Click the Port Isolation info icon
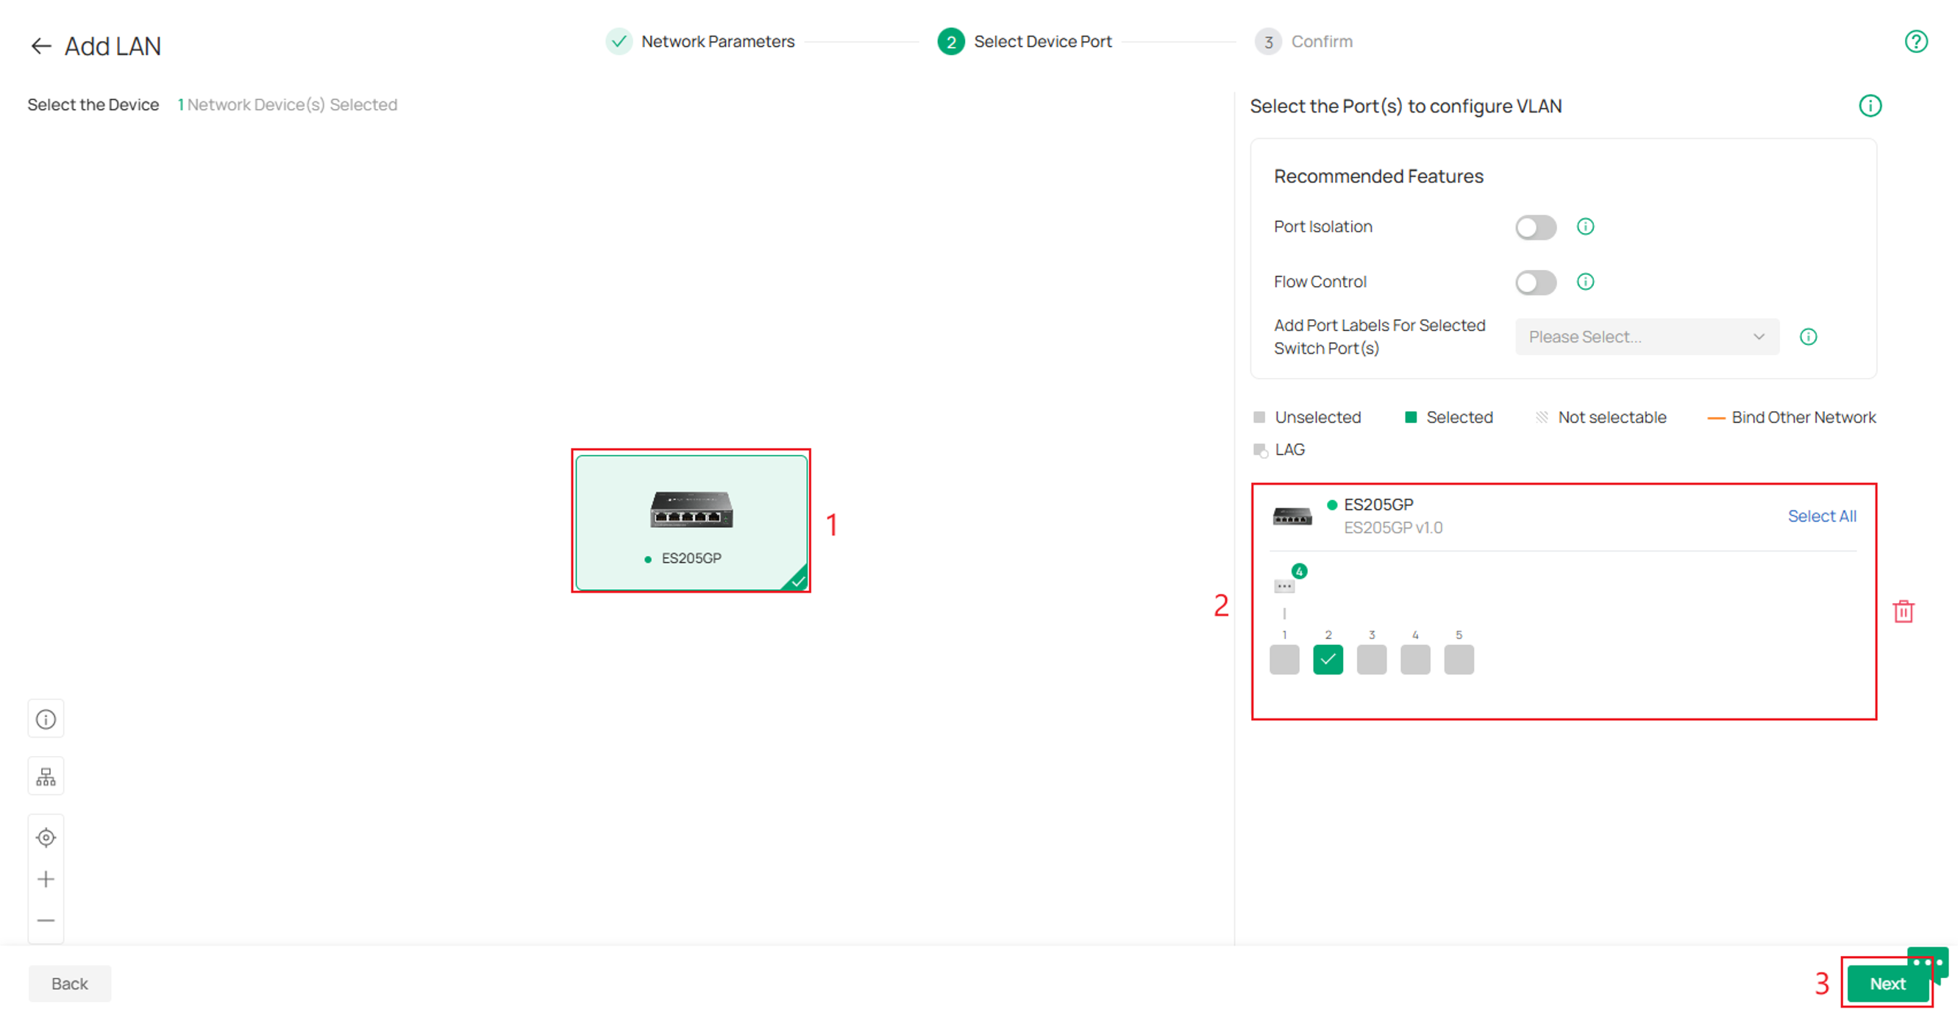The image size is (1958, 1009). pos(1585,227)
